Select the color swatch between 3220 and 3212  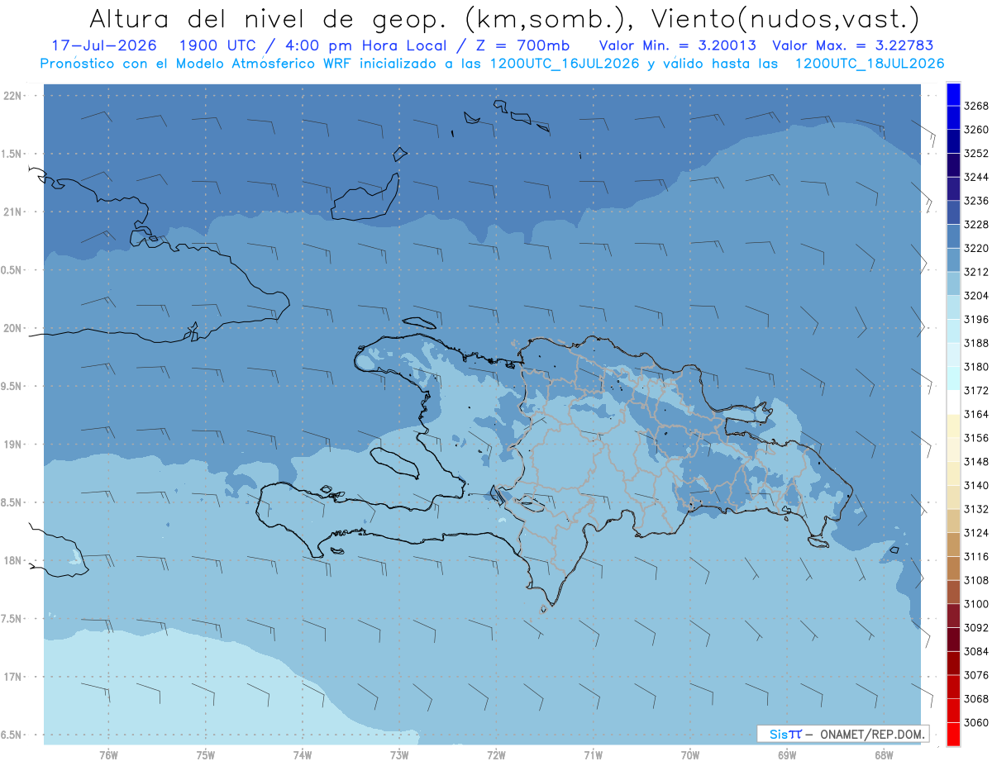(953, 259)
